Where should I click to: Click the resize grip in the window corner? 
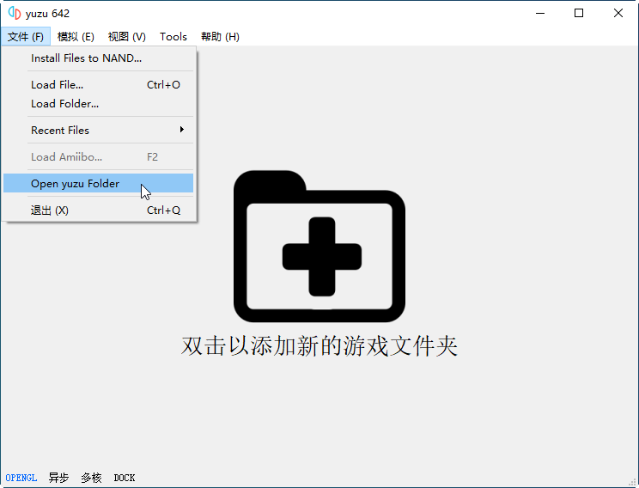633,482
